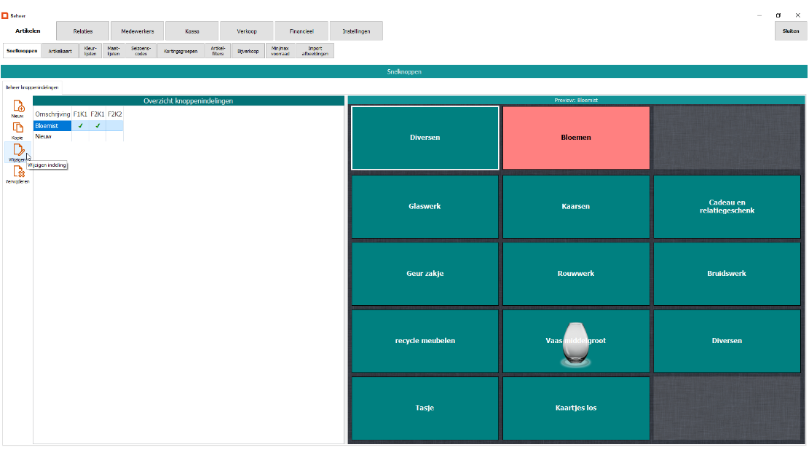Click the vase image on Vaas middelgroot
This screenshot has height=450, width=809.
(x=575, y=345)
